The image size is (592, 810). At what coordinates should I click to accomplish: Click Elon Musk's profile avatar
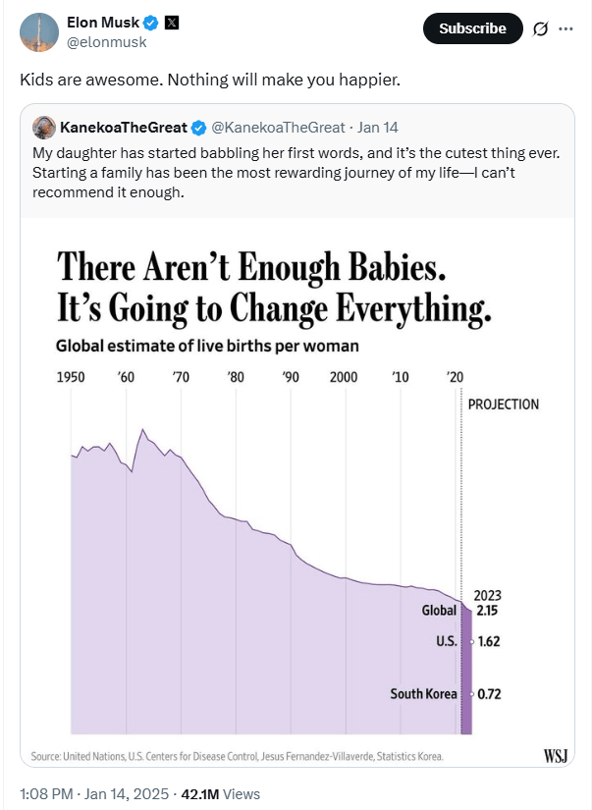(x=38, y=32)
